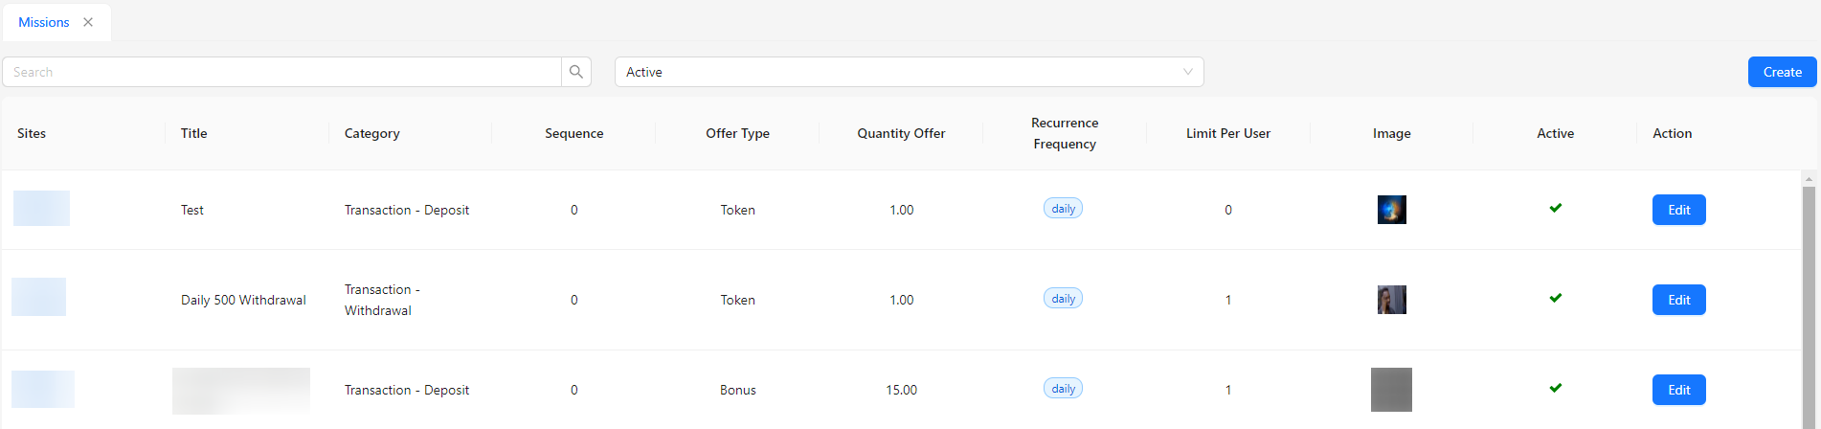Click the daily tag in Test row

pos(1063,209)
